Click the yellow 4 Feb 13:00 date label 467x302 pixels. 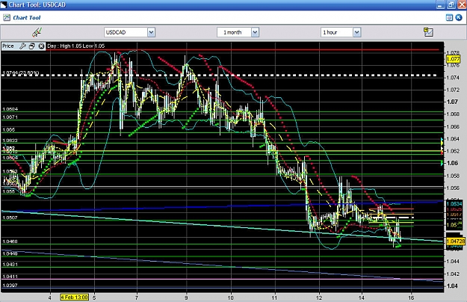click(75, 298)
